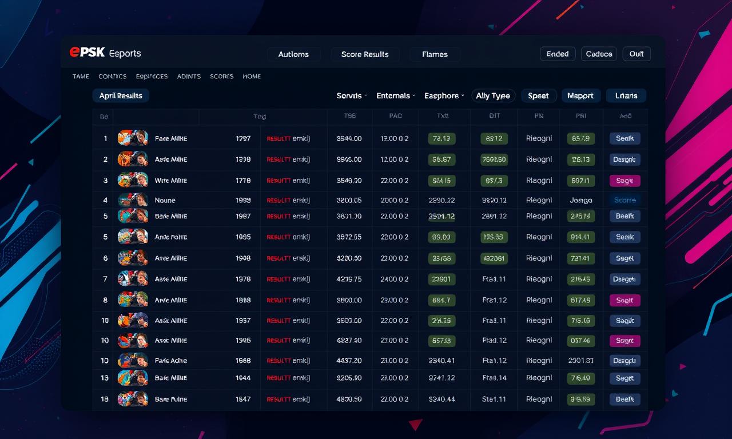
Task: Open team avatar in rank 6 row
Action: 133,258
